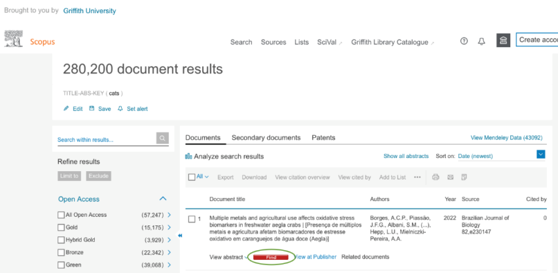Click the Set alert bell icon
The height and width of the screenshot is (273, 558).
tap(120, 108)
